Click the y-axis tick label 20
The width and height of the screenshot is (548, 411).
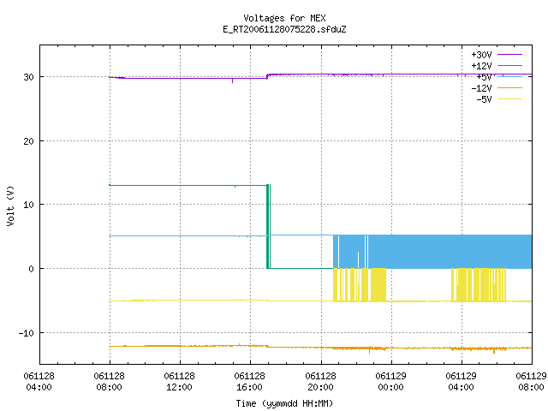tap(28, 141)
